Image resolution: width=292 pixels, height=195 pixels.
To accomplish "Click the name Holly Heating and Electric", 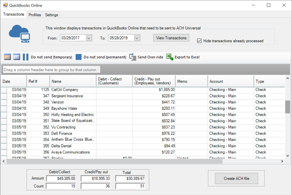I will click(73, 115).
